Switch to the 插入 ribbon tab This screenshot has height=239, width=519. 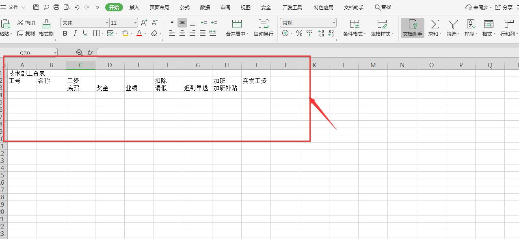tap(134, 7)
